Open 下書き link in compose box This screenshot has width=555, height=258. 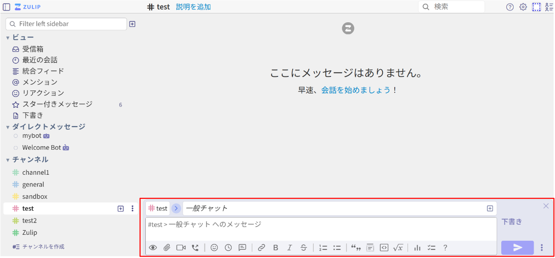tap(512, 222)
